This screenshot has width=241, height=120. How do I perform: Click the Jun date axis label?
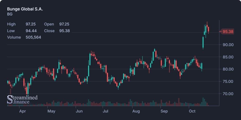(79, 111)
